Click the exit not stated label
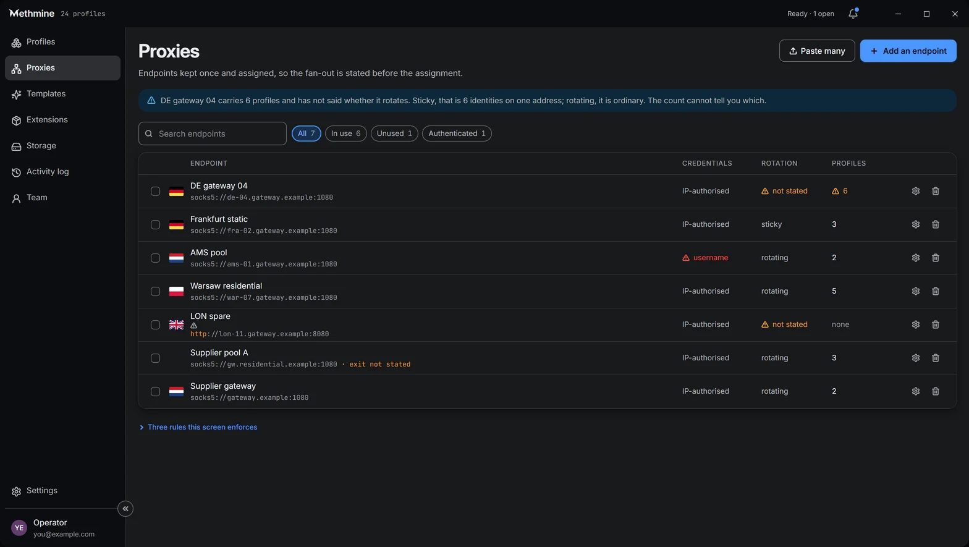Image resolution: width=969 pixels, height=547 pixels. point(380,365)
